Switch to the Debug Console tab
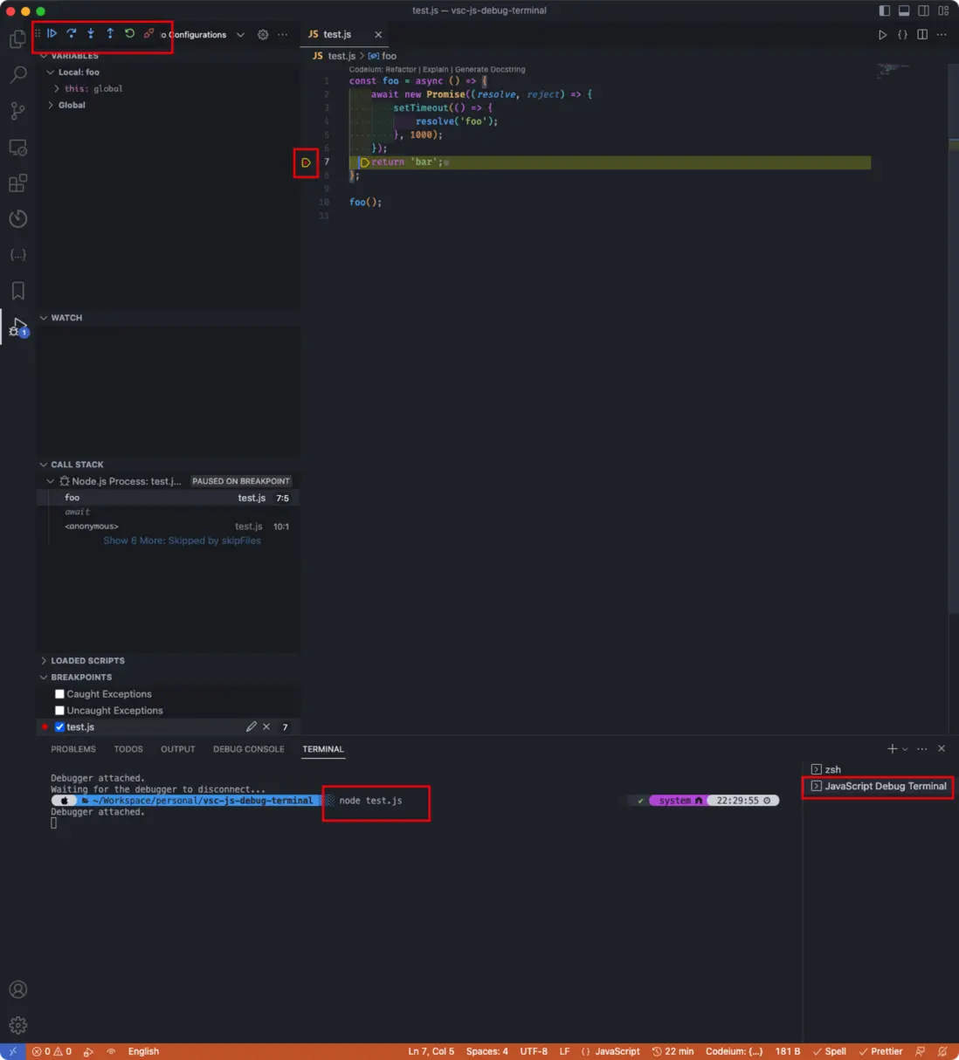The width and height of the screenshot is (959, 1060). (249, 749)
